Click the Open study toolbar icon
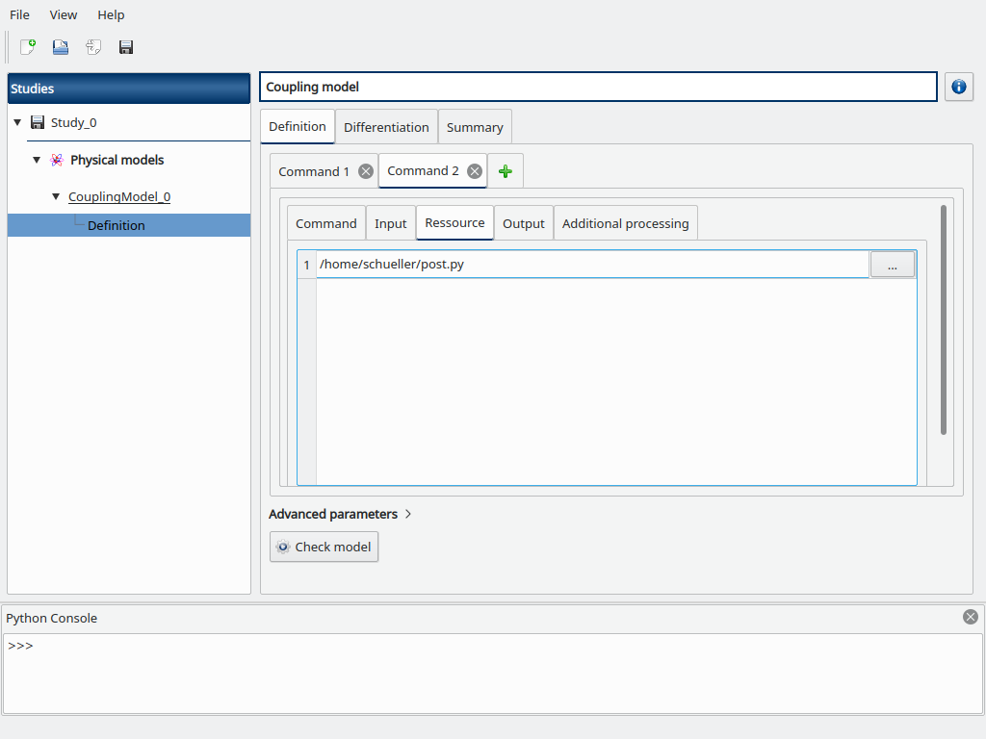Image resolution: width=986 pixels, height=739 pixels. pyautogui.click(x=61, y=47)
